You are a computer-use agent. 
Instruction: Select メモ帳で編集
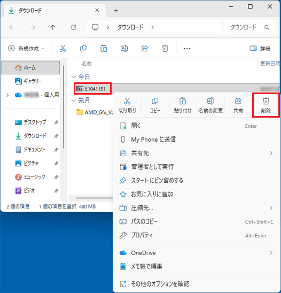pos(196,266)
